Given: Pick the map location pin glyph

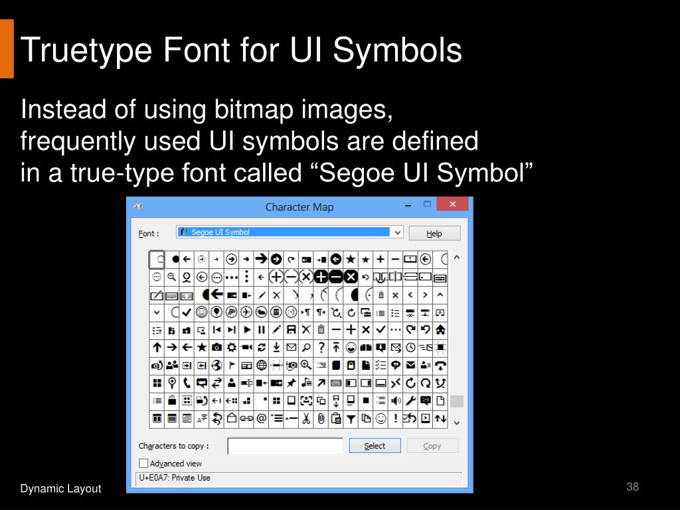Looking at the screenshot, I should pos(172,383).
